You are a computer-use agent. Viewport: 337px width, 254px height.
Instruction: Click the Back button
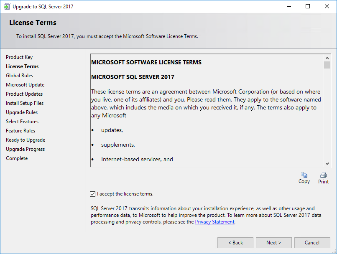tap(235, 243)
